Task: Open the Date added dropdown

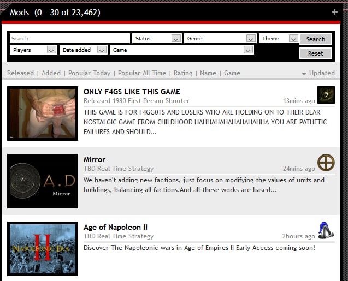Action: coord(84,50)
